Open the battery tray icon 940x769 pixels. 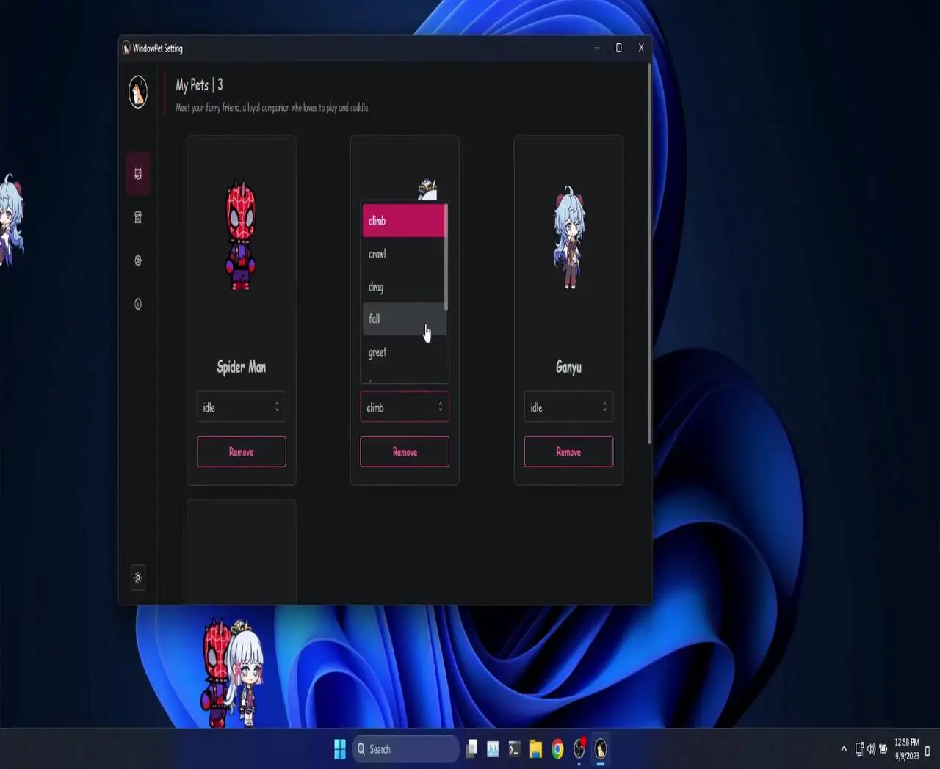click(x=883, y=749)
